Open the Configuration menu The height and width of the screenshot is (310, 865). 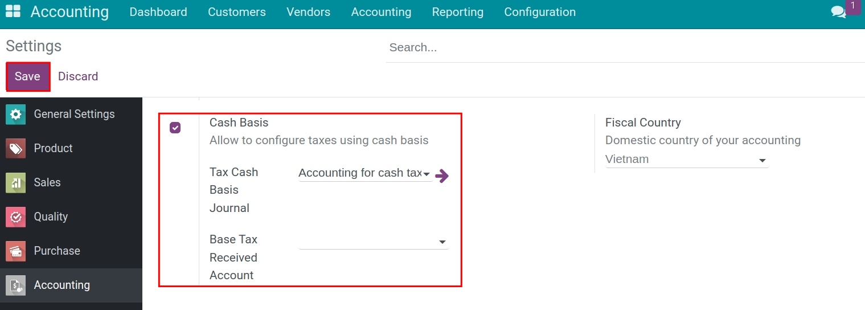(x=540, y=12)
